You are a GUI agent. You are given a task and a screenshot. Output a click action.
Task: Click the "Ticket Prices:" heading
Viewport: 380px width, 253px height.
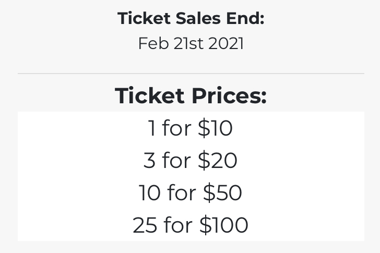(191, 95)
